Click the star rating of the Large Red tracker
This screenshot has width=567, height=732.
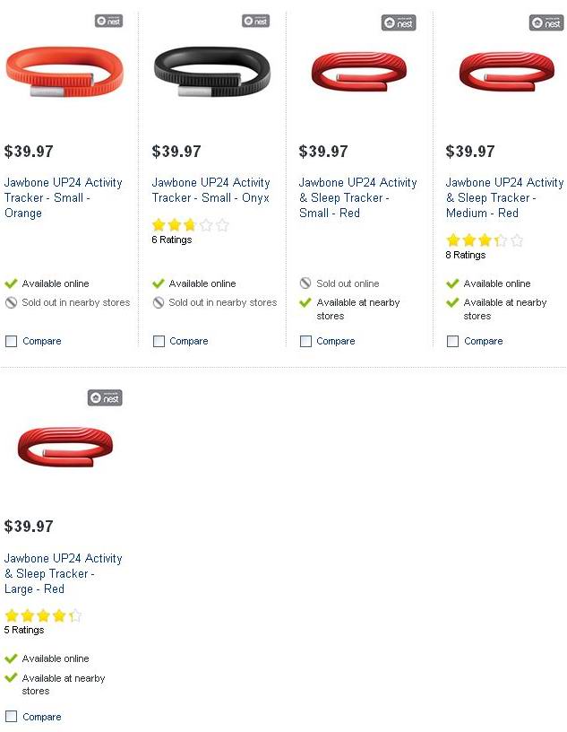43,615
